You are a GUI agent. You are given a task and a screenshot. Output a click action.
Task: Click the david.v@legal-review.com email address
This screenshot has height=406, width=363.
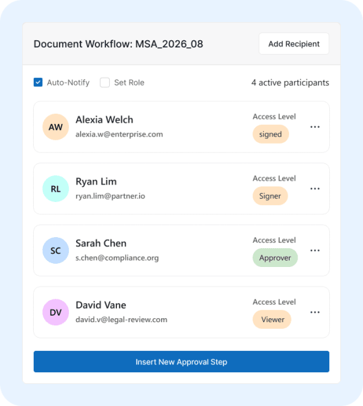(x=121, y=320)
